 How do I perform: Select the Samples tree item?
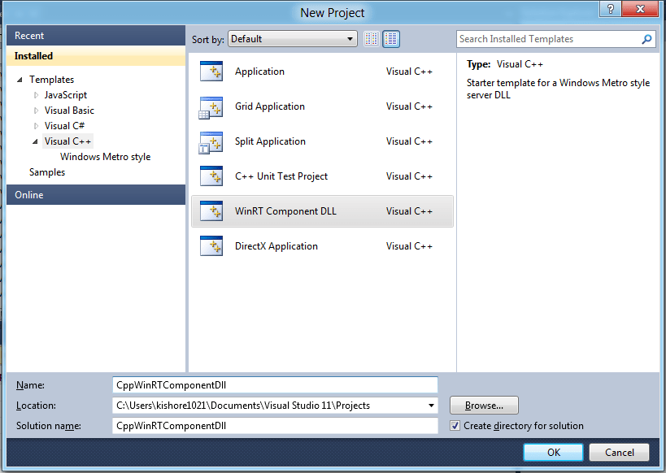click(47, 172)
